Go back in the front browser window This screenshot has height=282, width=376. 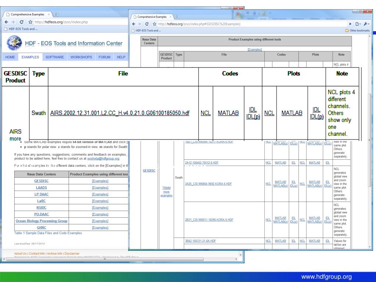coord(134,24)
